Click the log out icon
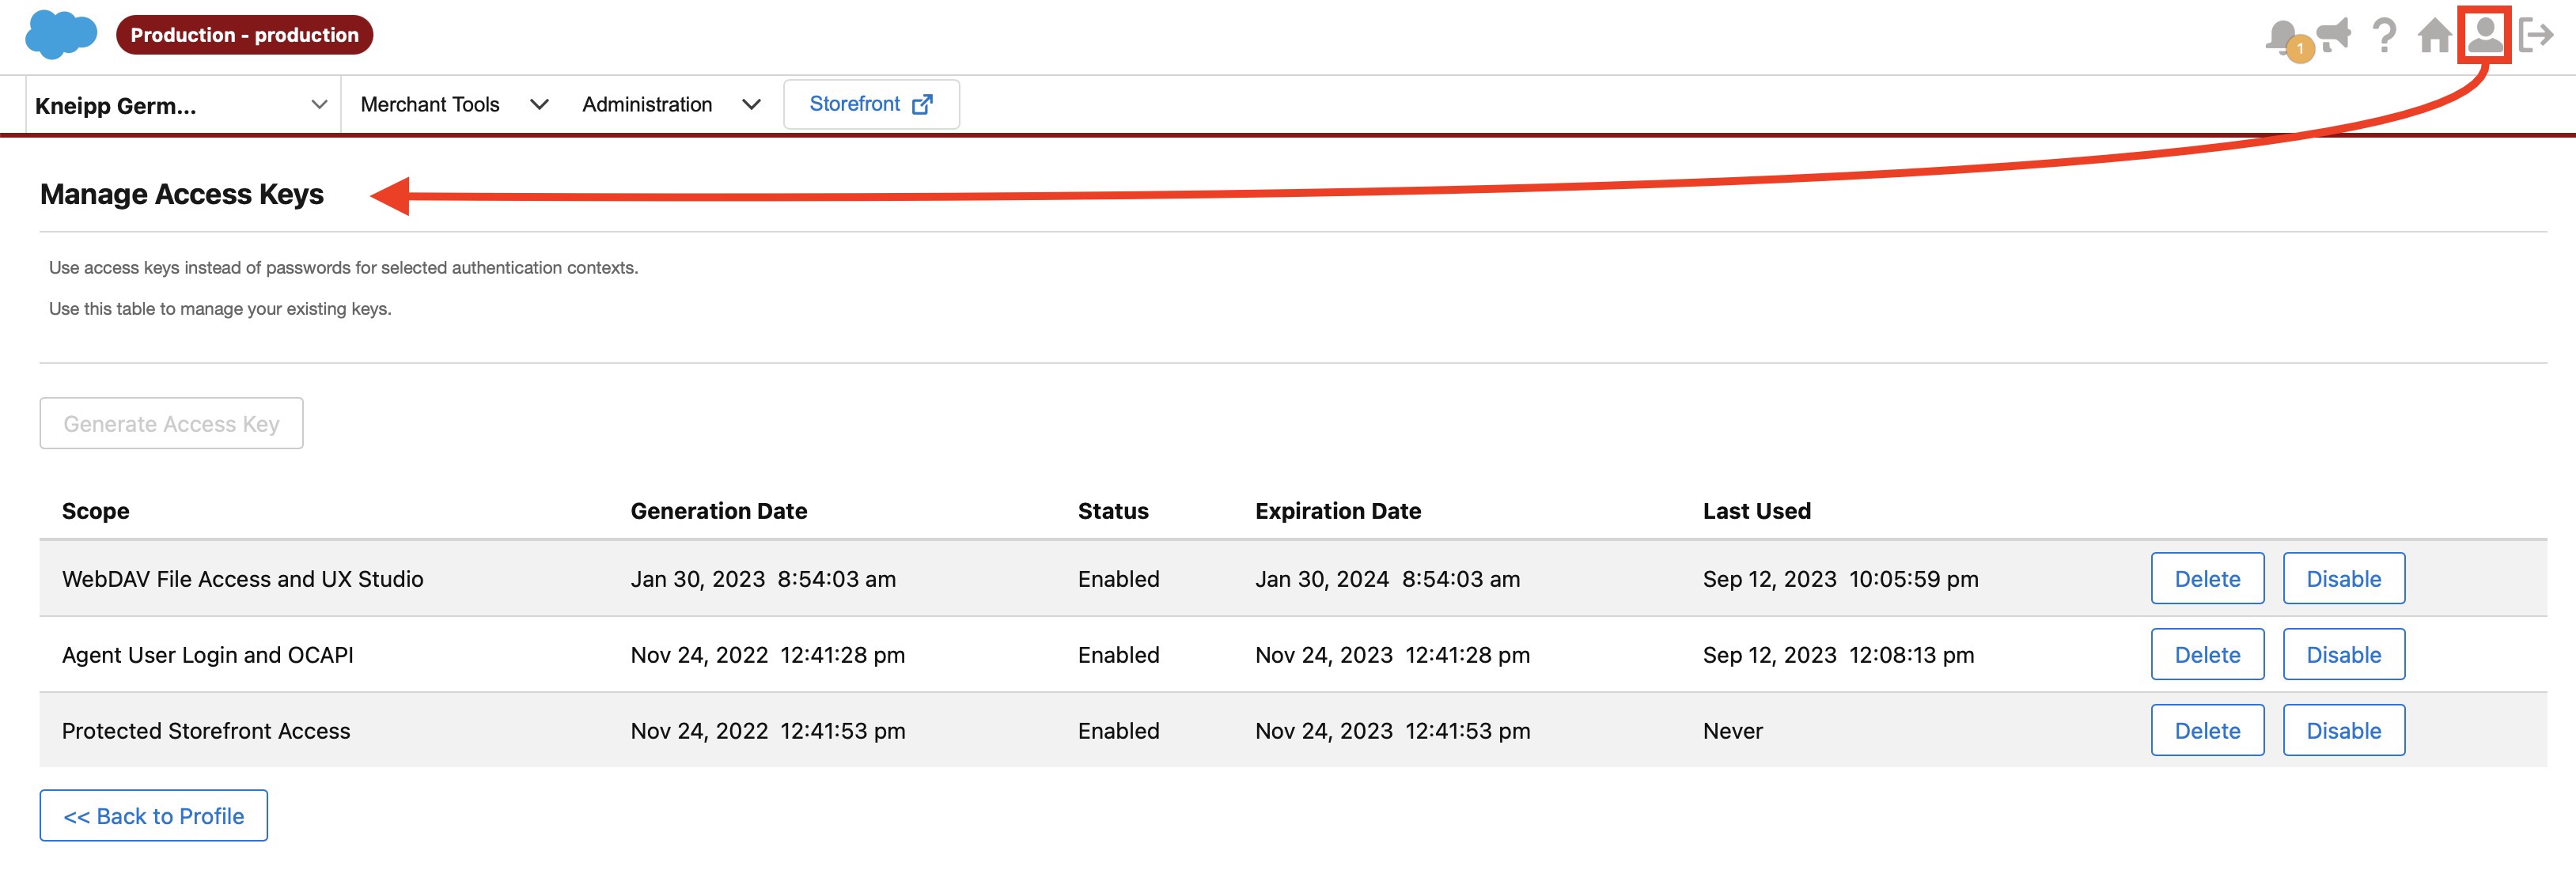 coord(2536,35)
